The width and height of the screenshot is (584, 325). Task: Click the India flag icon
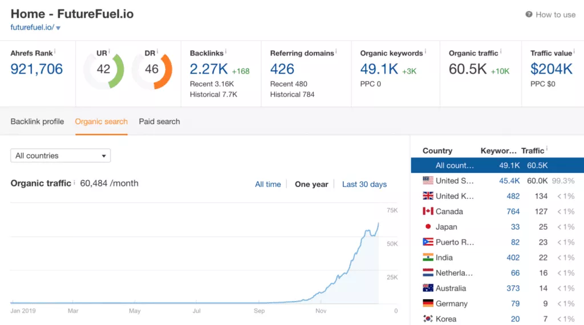point(428,257)
